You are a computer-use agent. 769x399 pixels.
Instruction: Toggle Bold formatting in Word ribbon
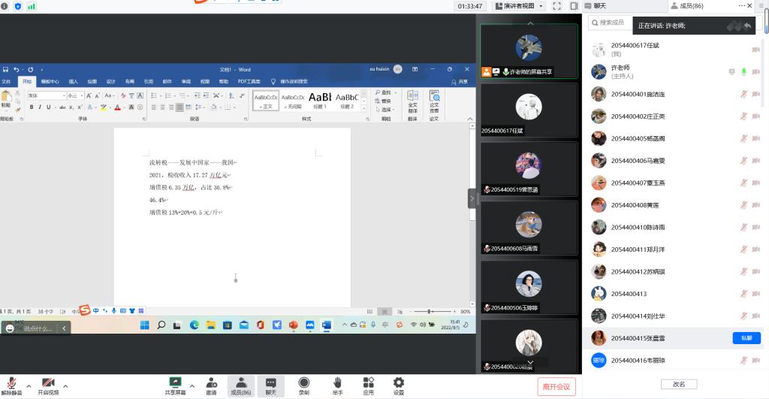click(x=32, y=107)
